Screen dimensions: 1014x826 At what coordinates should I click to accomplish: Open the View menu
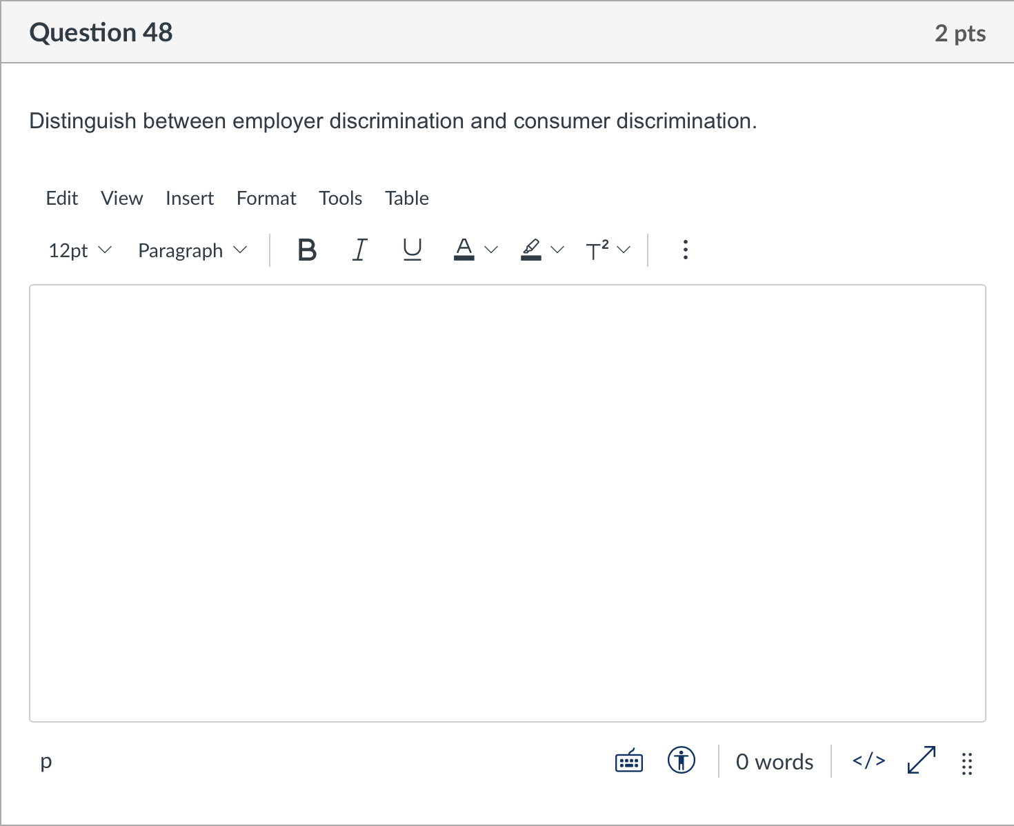point(122,199)
